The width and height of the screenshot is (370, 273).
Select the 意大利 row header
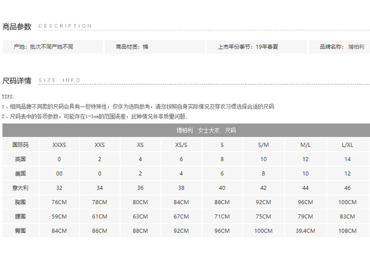20,188
